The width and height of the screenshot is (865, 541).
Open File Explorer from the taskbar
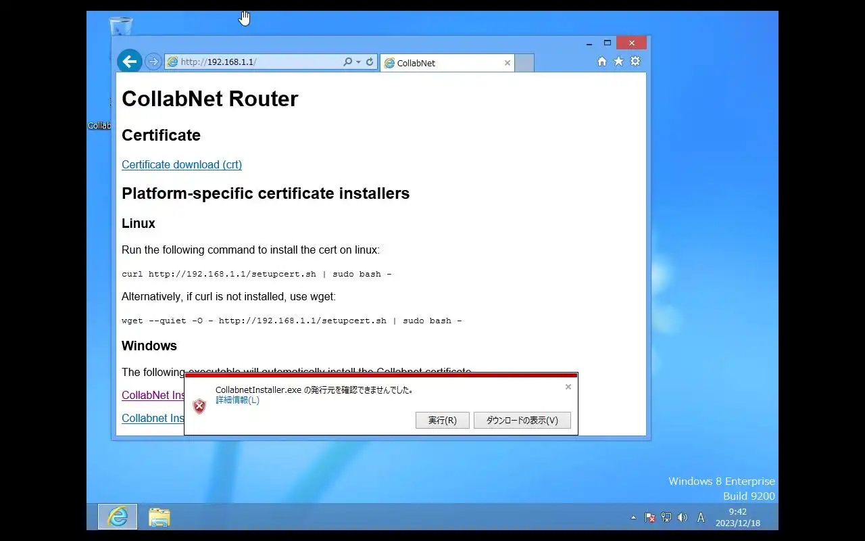(159, 517)
